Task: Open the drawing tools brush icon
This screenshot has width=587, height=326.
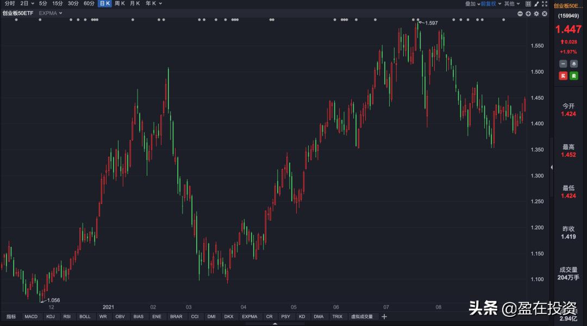Action: coord(536,3)
